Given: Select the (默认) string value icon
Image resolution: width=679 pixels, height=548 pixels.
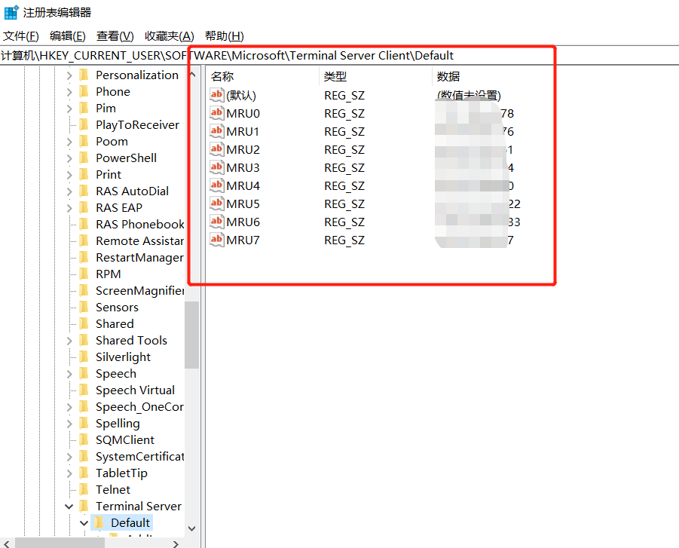Looking at the screenshot, I should point(216,95).
